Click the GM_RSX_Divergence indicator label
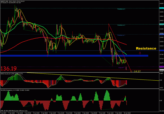The height and width of the screenshot is (114, 164). tap(15, 90)
